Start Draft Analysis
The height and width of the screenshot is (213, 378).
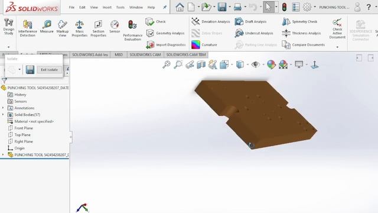coord(250,22)
